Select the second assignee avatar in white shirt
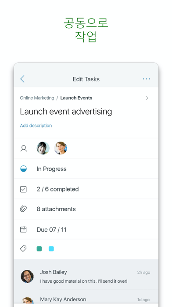This screenshot has height=307, width=172. click(61, 148)
